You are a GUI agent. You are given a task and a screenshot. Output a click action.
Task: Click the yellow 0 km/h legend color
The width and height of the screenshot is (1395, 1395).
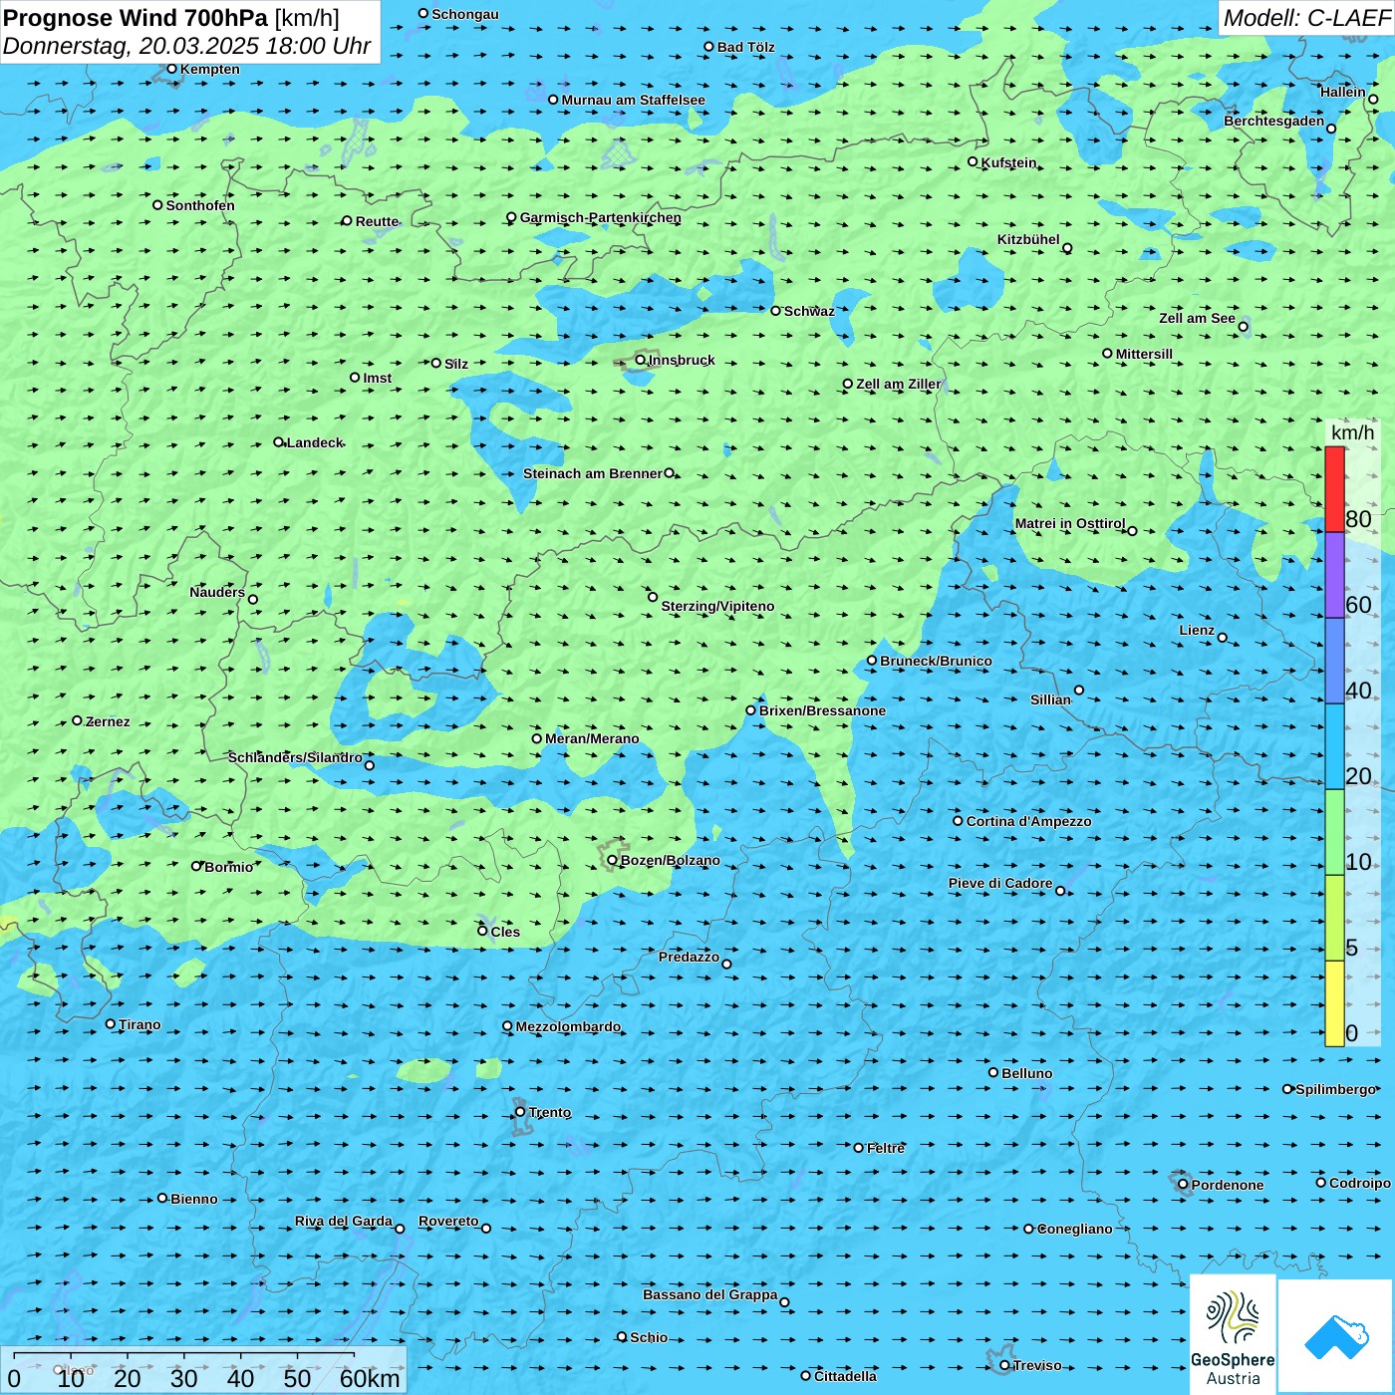(x=1334, y=1003)
